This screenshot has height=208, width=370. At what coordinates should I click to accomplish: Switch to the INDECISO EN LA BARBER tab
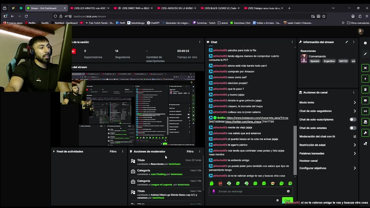[177, 8]
